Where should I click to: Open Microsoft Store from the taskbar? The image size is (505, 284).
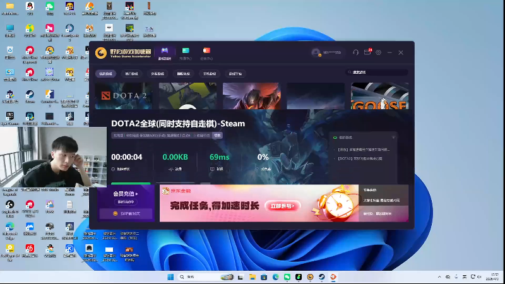(264, 277)
